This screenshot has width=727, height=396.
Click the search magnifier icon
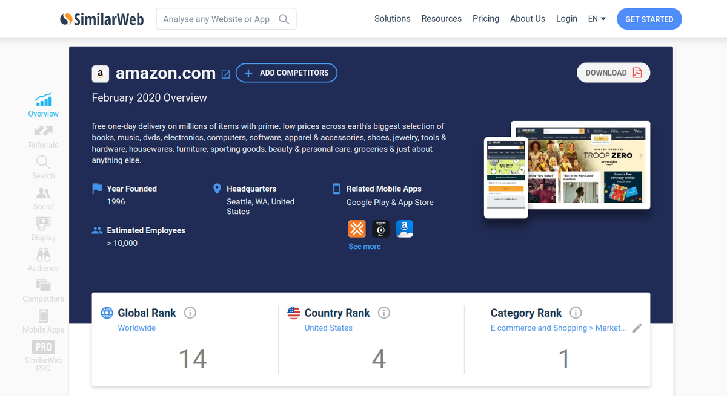click(284, 19)
